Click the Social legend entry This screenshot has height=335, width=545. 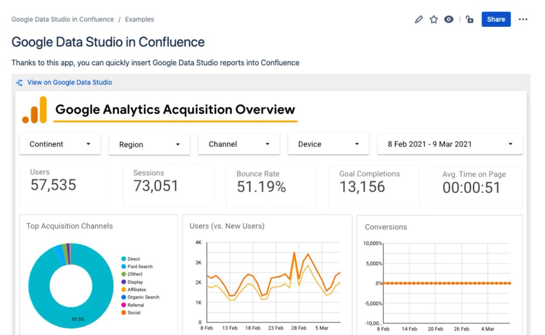pos(131,313)
